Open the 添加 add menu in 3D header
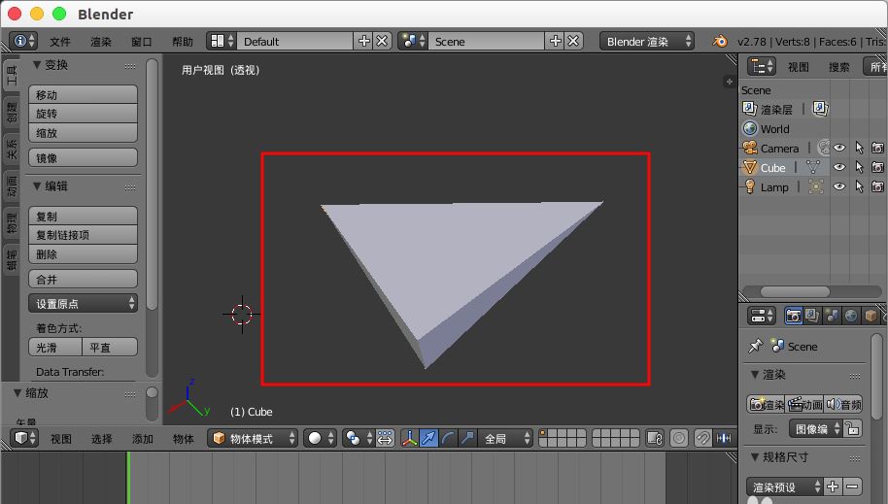The height and width of the screenshot is (504, 888). (x=142, y=438)
